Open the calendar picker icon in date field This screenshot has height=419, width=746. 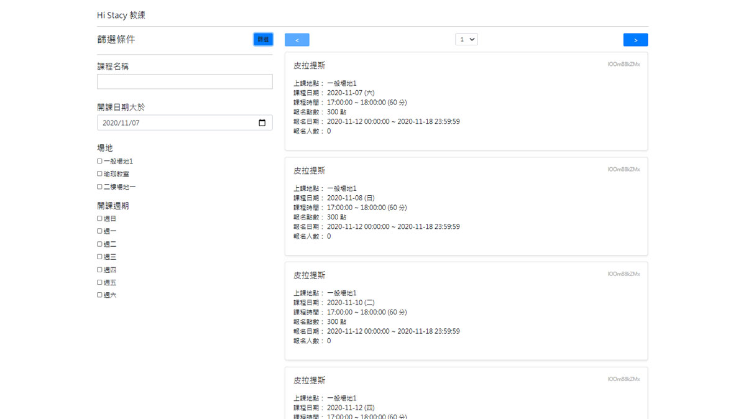[x=262, y=123]
